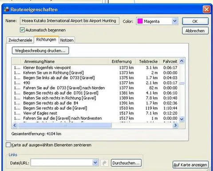Click the scroll down arrow of directions list
This screenshot has height=171, width=213.
(181, 119)
